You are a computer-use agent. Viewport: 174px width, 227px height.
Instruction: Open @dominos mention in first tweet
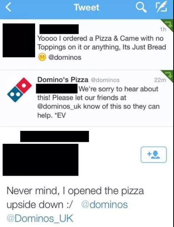[x=65, y=57]
